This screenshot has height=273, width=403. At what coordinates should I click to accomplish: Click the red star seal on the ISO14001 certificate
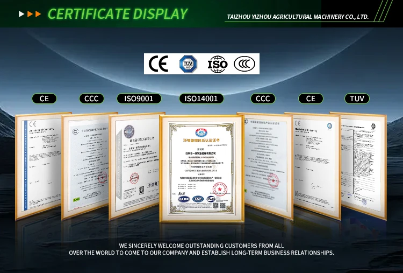point(220,190)
